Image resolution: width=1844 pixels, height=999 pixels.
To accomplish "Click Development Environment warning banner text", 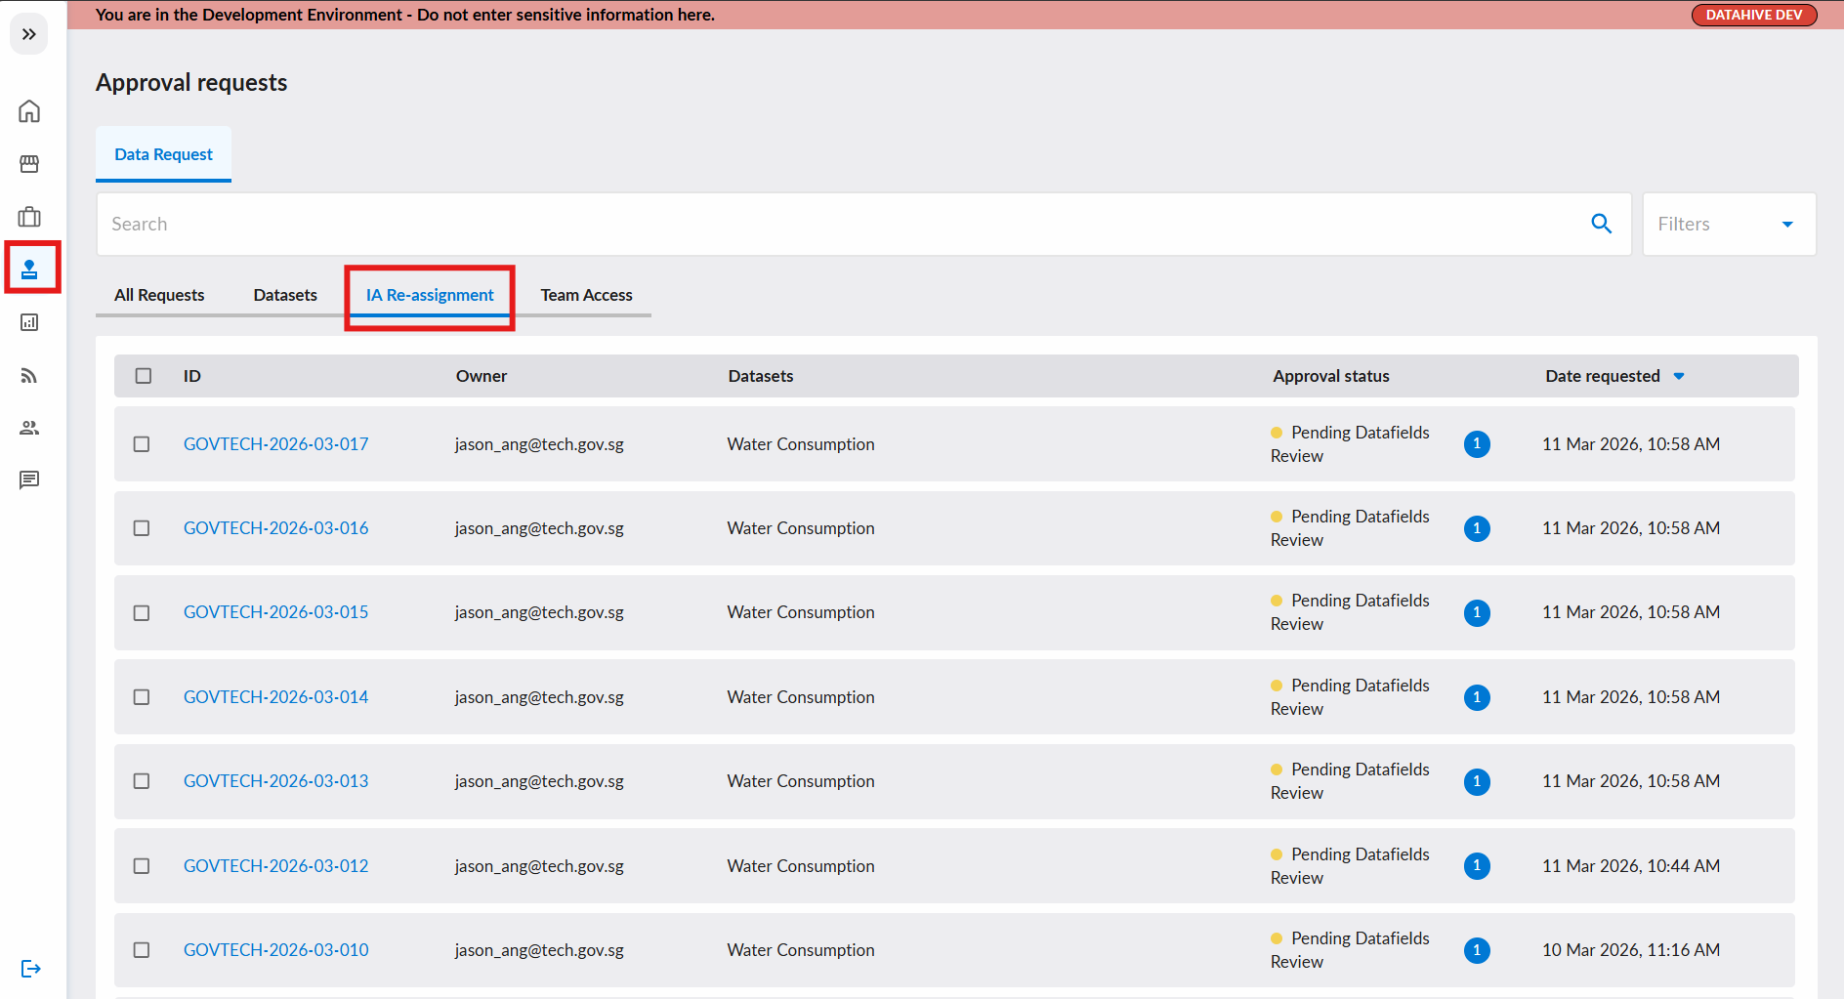I will (x=405, y=15).
